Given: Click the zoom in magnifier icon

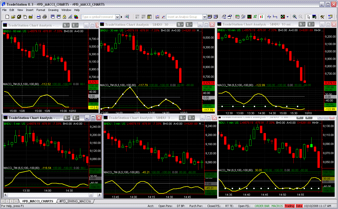Looking at the screenshot, I should tap(295, 17).
